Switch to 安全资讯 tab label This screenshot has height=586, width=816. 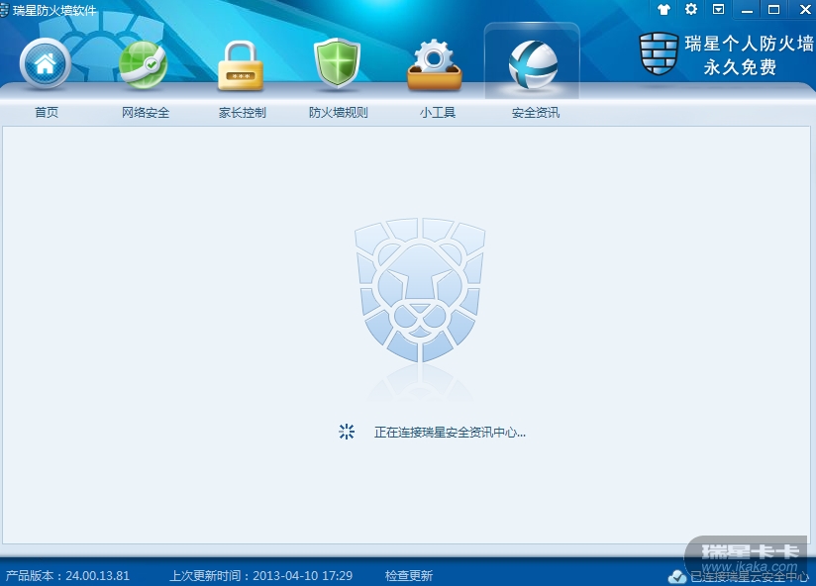point(536,112)
